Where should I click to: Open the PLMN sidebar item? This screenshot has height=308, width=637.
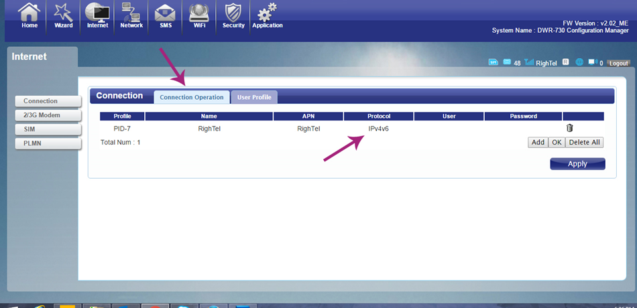point(46,143)
